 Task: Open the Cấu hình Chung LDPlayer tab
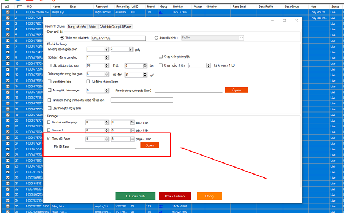point(116,26)
